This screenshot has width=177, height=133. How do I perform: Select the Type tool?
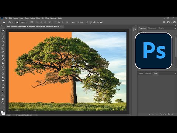point(3,88)
